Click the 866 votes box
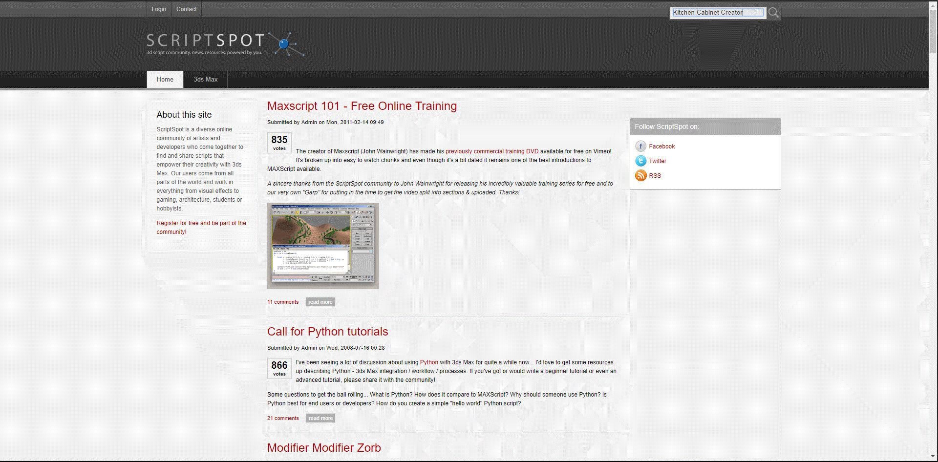938x462 pixels. pyautogui.click(x=279, y=368)
